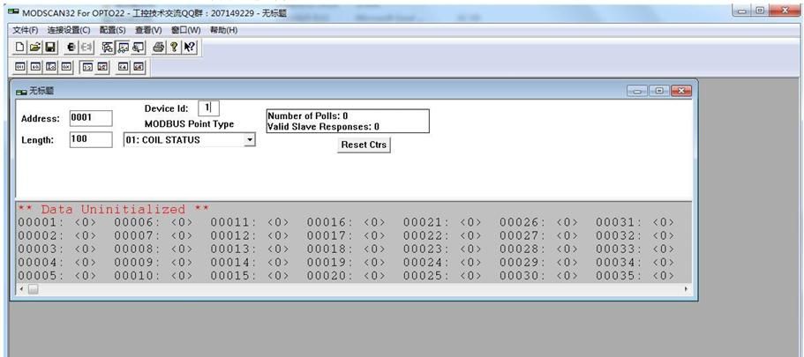The width and height of the screenshot is (804, 357).
Task: Click the Data Uninitialized message
Action: pos(113,210)
